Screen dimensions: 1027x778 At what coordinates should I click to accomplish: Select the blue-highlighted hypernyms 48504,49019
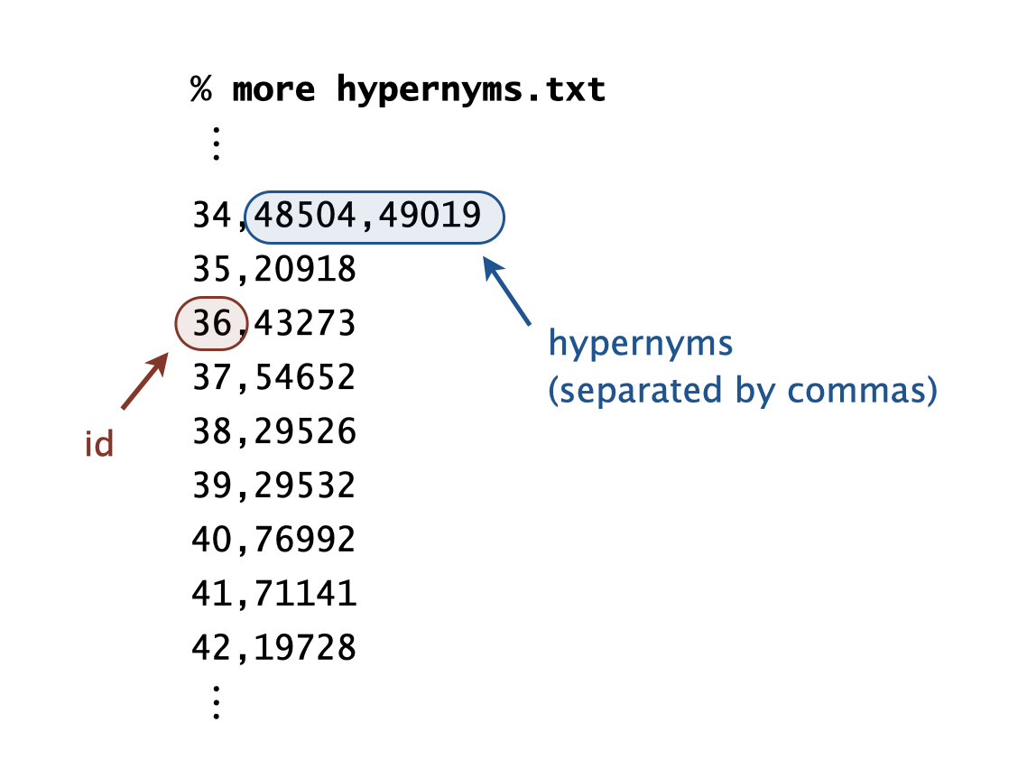(375, 217)
